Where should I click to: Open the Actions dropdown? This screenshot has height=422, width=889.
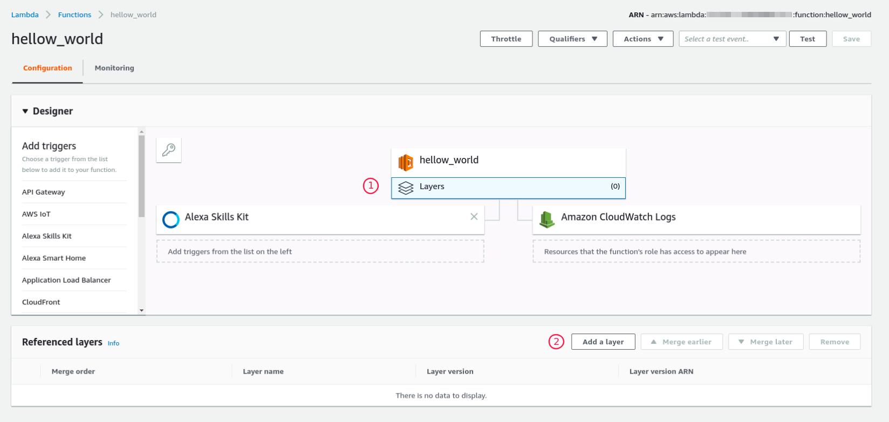pos(643,39)
